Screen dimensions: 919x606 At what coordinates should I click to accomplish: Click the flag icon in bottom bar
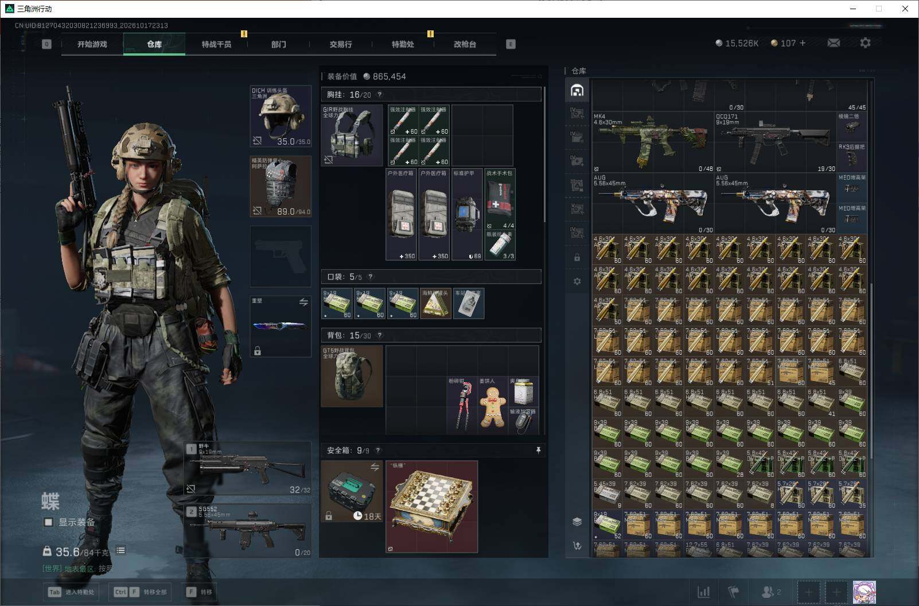pos(733,592)
